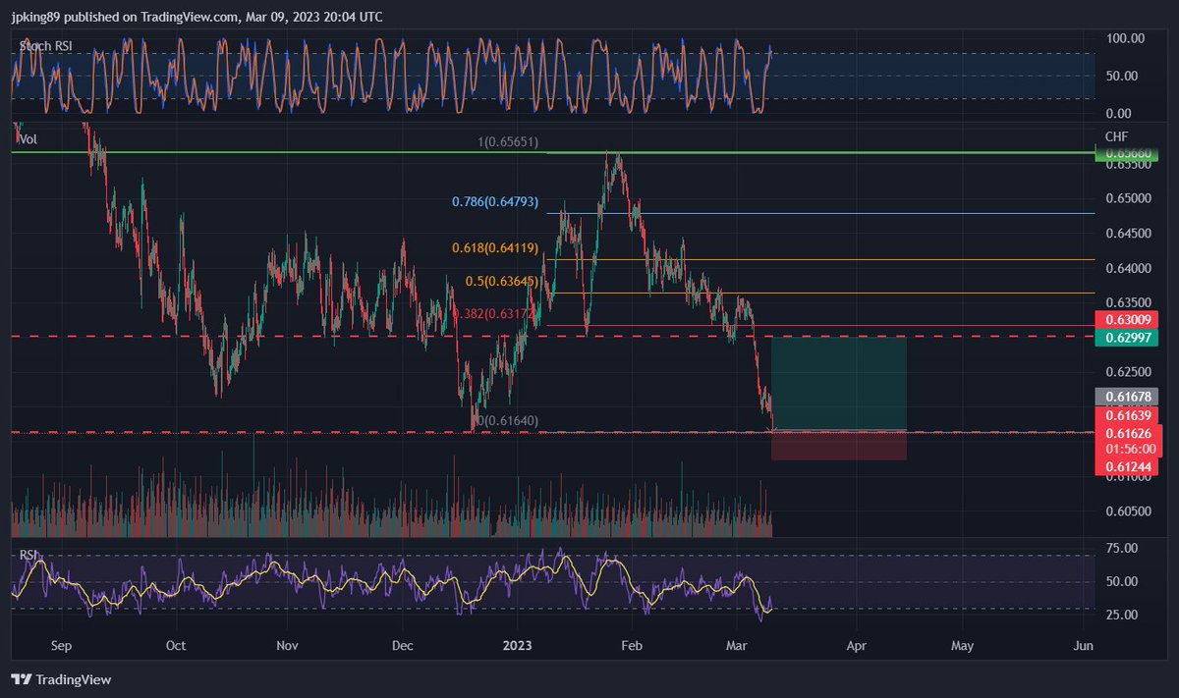Image resolution: width=1179 pixels, height=698 pixels.
Task: Click the 01:56:00 countdown timer label
Action: click(1129, 449)
